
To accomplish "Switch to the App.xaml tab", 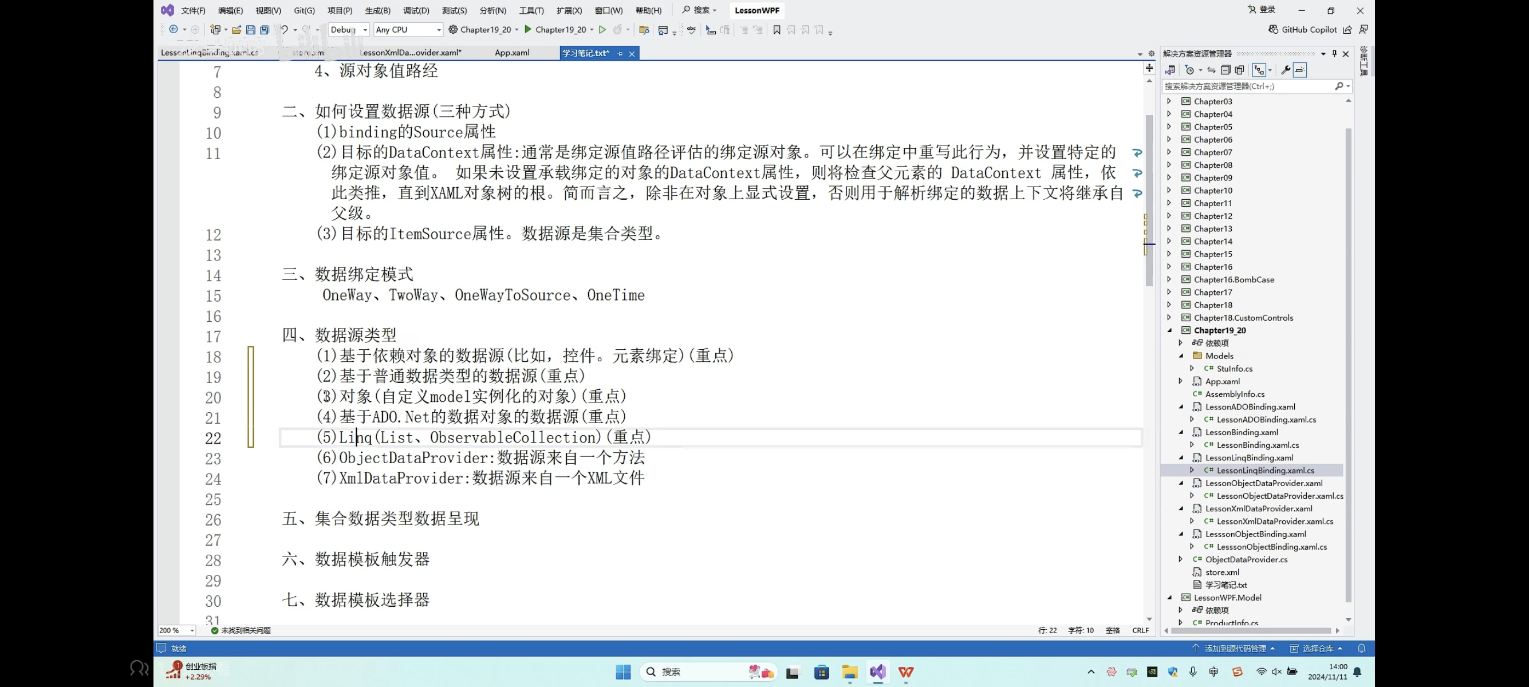I will (511, 53).
